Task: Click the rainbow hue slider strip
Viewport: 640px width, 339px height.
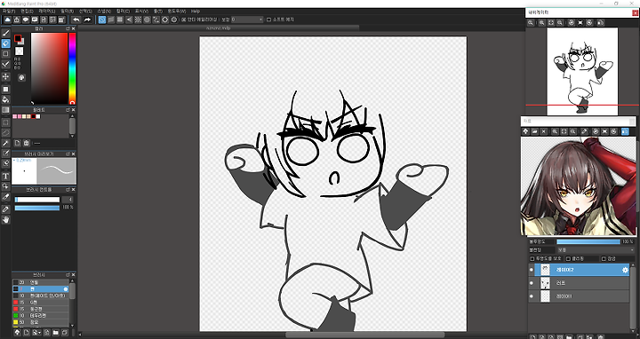Action: pyautogui.click(x=72, y=68)
